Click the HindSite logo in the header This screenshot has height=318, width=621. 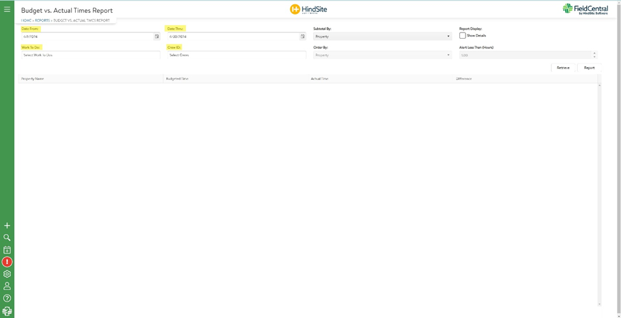308,10
